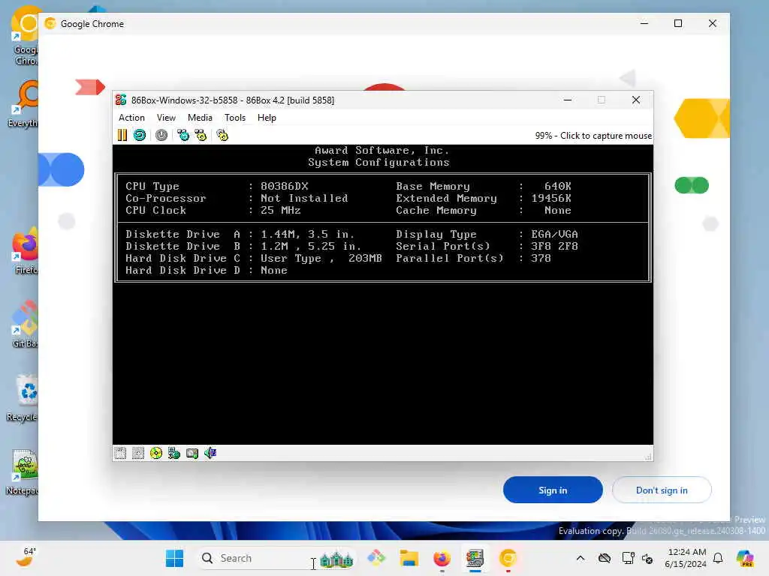Minimize the 86Box window
Viewport: 769px width, 576px height.
pyautogui.click(x=568, y=100)
